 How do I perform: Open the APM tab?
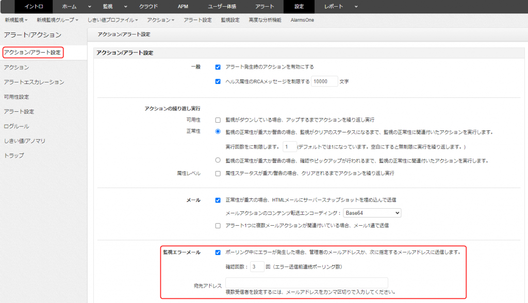coord(183,6)
